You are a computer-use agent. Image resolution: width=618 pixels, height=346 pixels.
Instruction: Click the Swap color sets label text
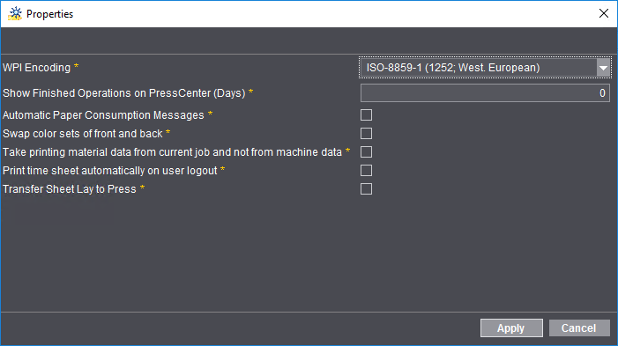click(82, 134)
